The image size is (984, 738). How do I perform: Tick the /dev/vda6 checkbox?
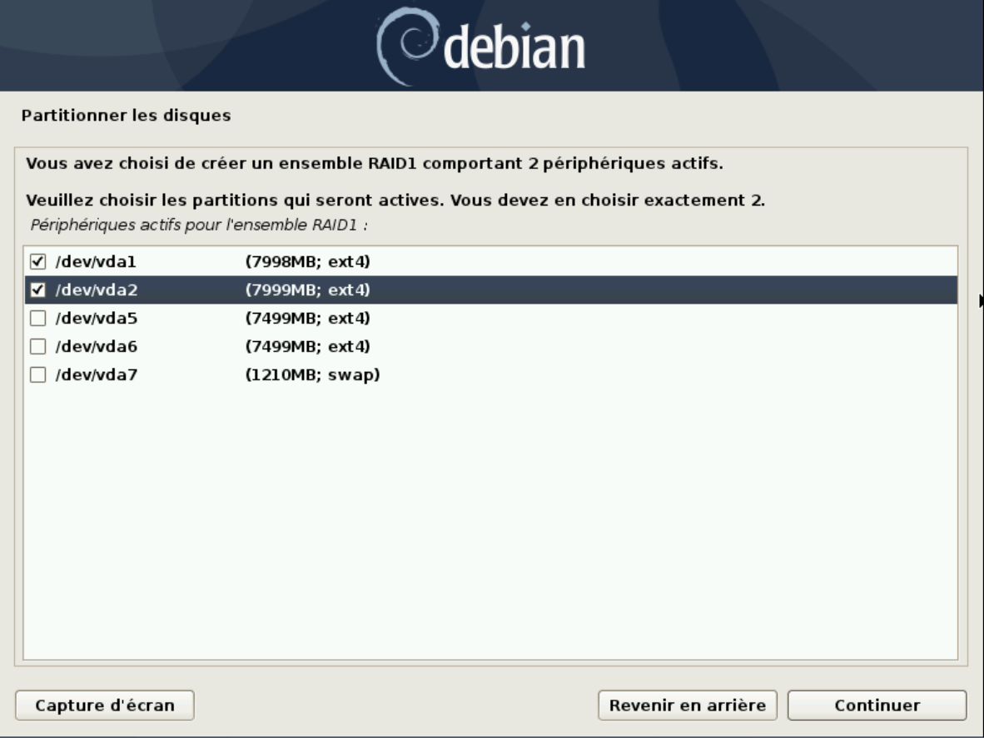click(37, 347)
